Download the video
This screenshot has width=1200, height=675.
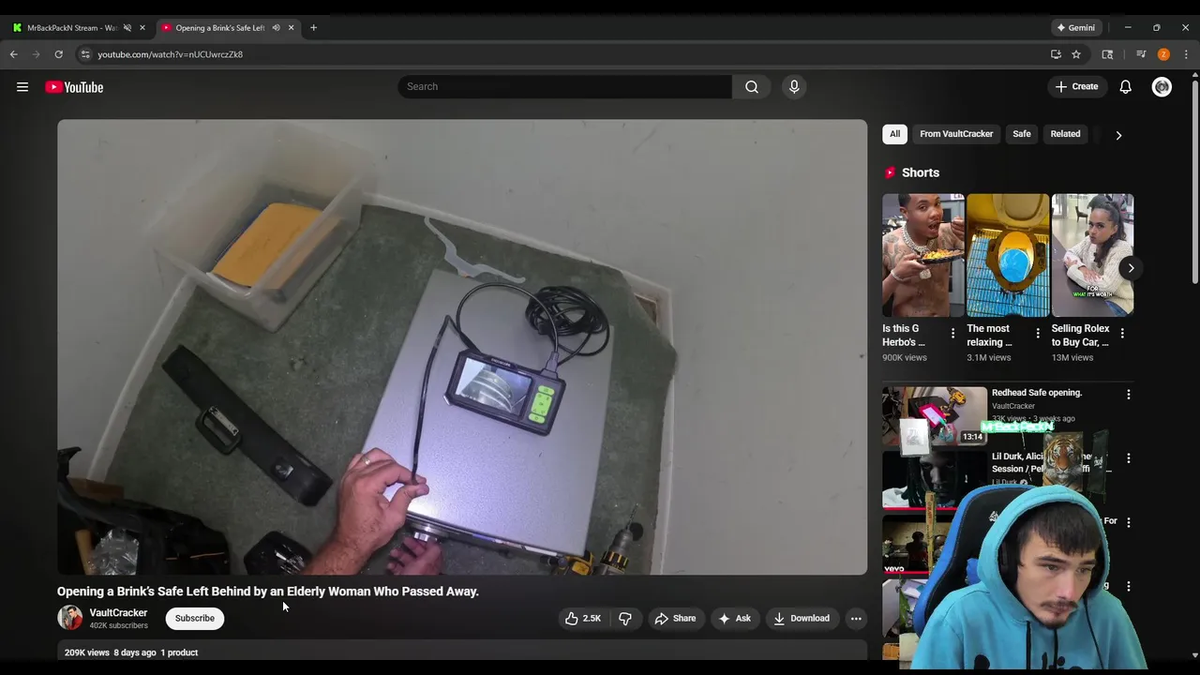click(802, 618)
